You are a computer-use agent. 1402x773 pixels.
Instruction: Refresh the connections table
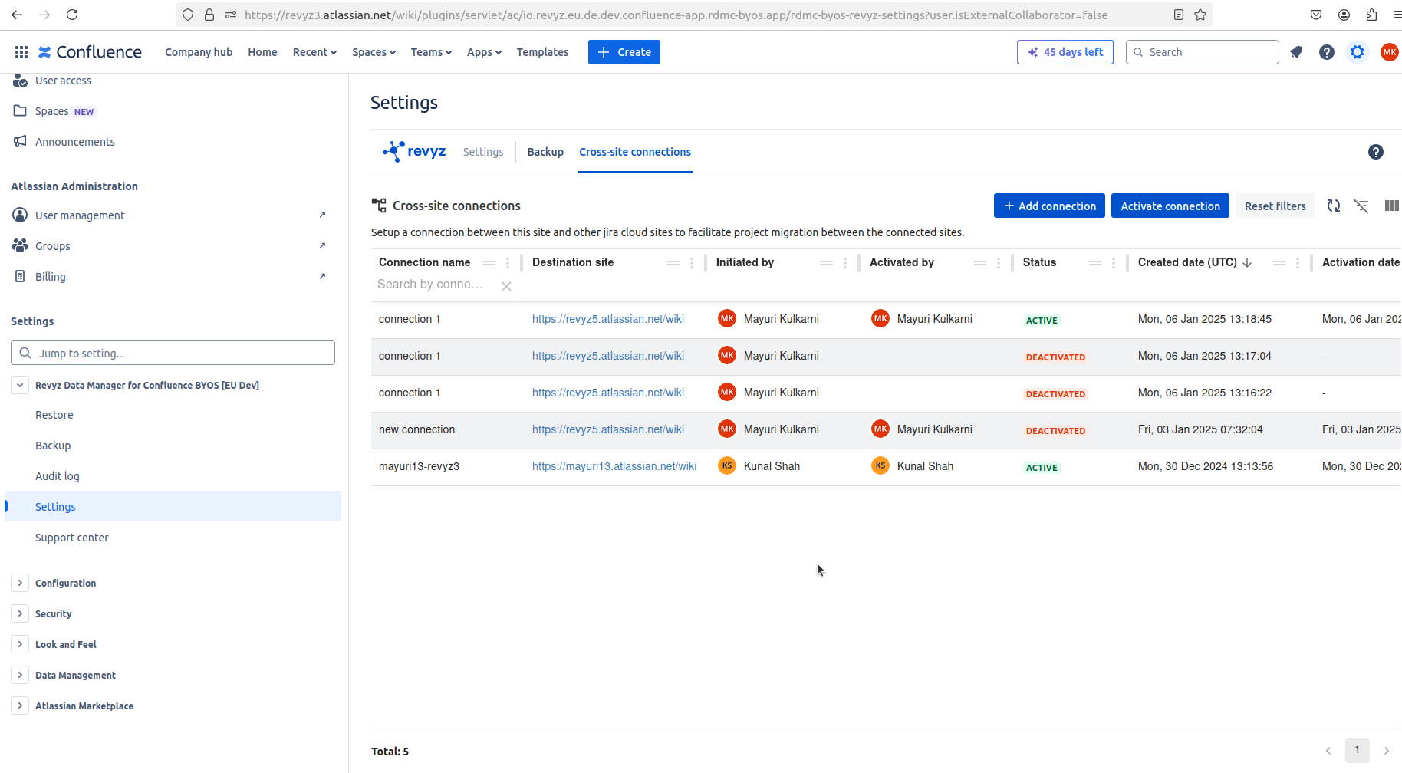1334,206
